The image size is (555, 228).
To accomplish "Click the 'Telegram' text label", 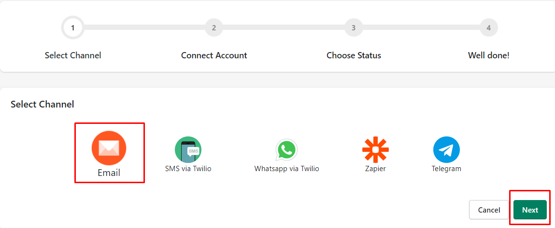I will [x=446, y=169].
